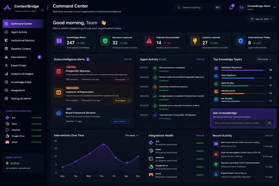Open the Interventions sidebar item
The height and width of the screenshot is (186, 279).
(x=23, y=57)
